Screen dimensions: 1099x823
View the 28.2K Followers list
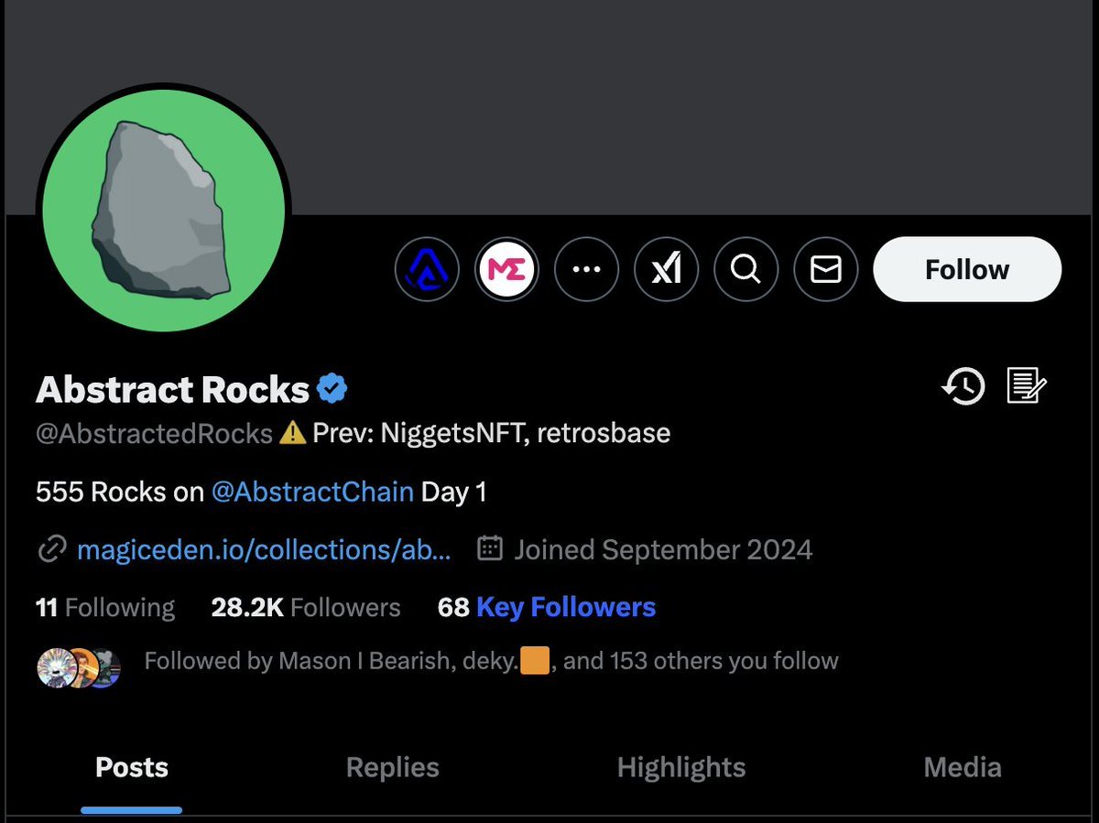(x=306, y=607)
